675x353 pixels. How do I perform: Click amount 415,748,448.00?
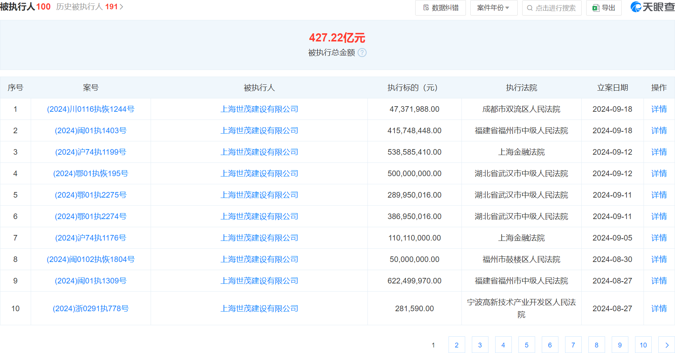click(414, 131)
